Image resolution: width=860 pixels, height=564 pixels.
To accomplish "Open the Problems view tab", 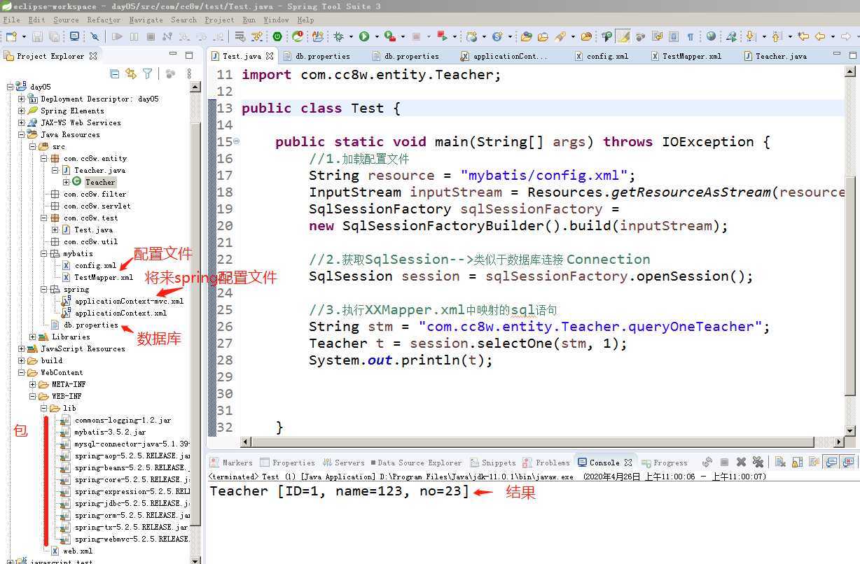I will [x=546, y=463].
